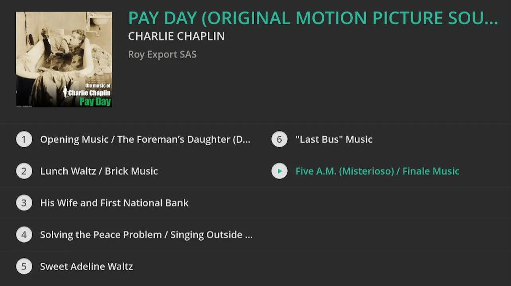Choose the Sweet Adeline Waltz track
The height and width of the screenshot is (286, 511).
coord(86,267)
